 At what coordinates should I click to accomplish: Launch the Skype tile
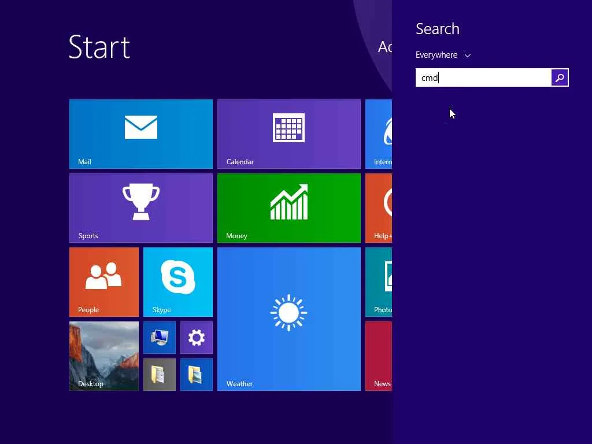178,282
